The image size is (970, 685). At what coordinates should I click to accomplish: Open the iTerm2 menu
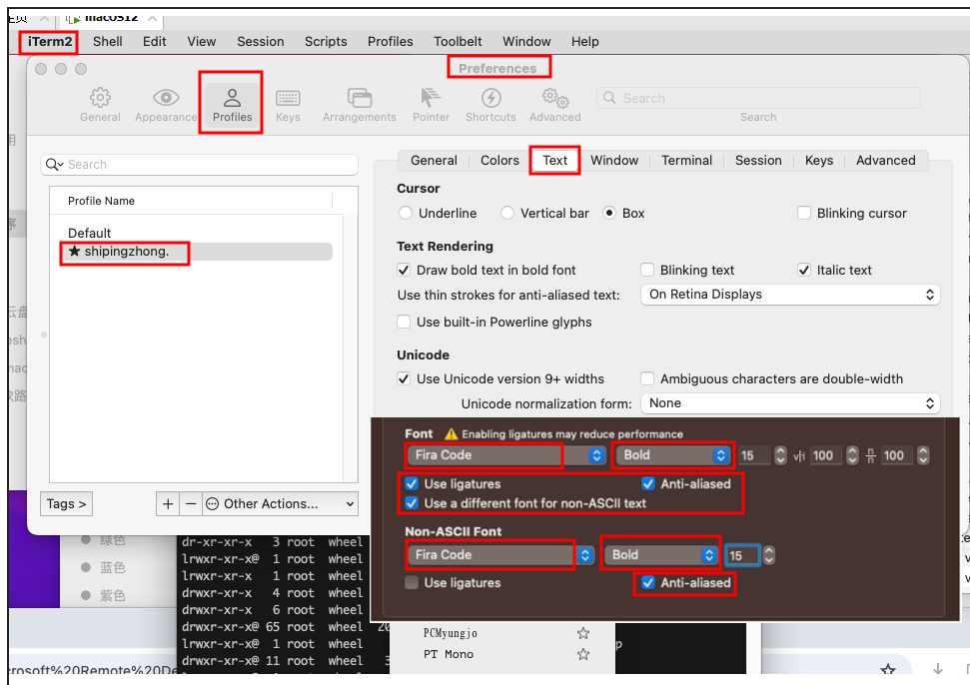click(50, 41)
